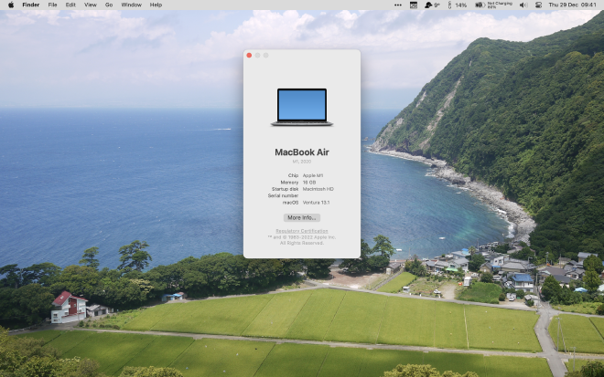Open the View menu

click(x=91, y=5)
